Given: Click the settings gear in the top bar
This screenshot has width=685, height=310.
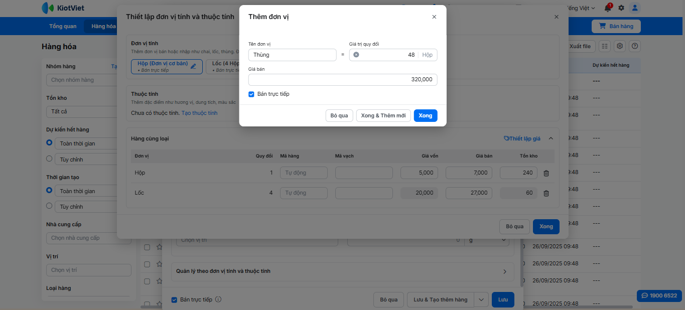Looking at the screenshot, I should tap(621, 8).
